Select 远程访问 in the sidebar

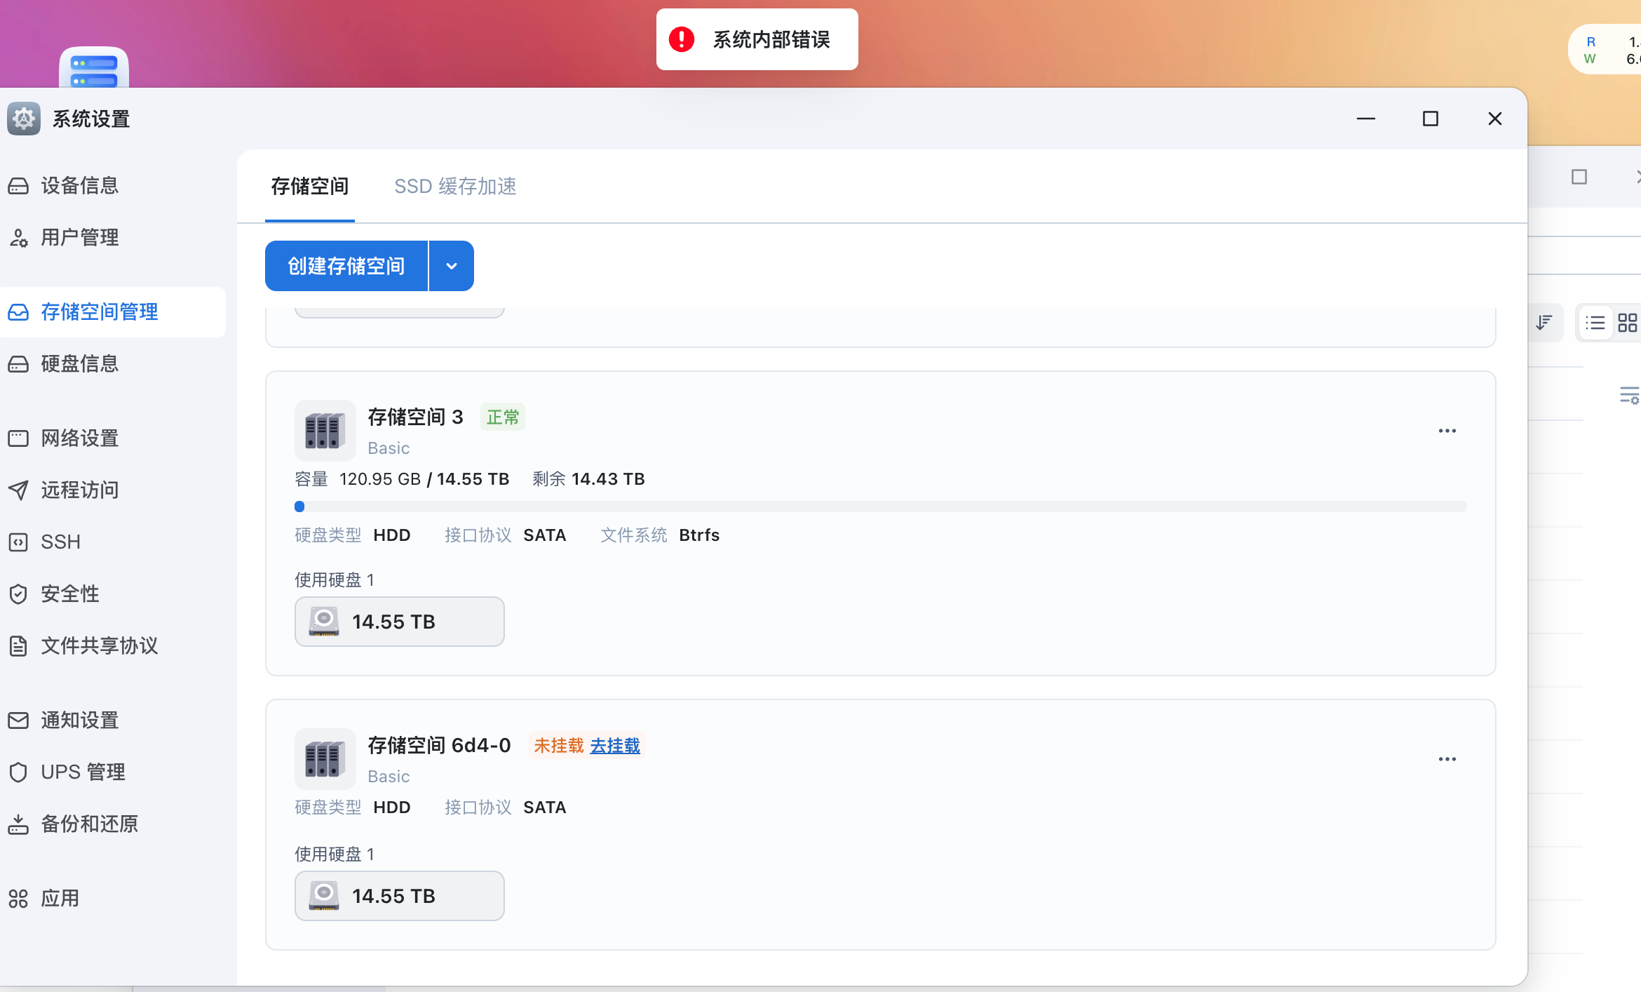pos(79,490)
